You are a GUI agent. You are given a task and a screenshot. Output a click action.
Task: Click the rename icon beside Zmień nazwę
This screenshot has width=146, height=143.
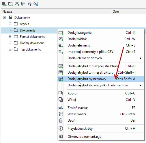tap(61, 108)
